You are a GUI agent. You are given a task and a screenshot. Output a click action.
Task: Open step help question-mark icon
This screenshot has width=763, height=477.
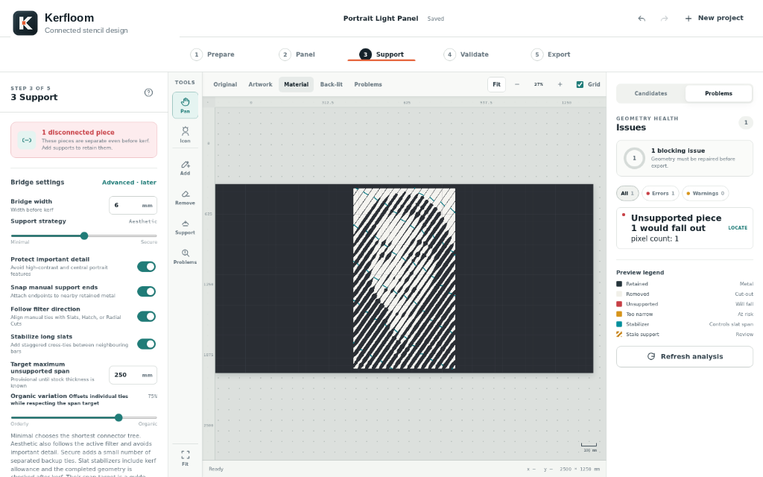(x=148, y=92)
